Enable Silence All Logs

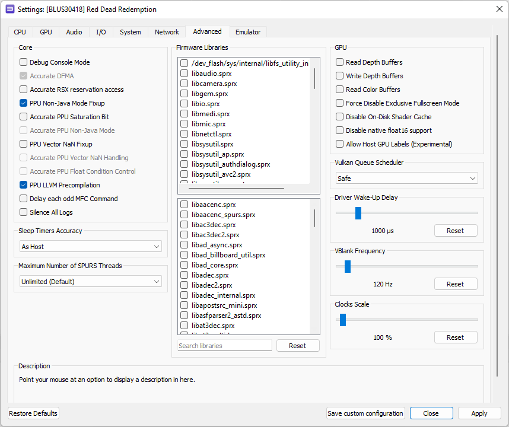[23, 212]
